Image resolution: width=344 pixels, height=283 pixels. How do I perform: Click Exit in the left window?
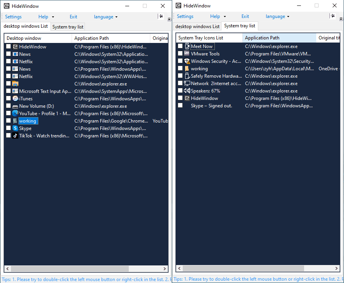pos(73,17)
